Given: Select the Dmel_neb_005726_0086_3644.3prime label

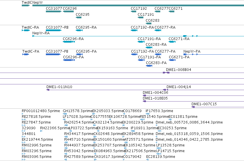Looking at the screenshot, I should point(189,122).
